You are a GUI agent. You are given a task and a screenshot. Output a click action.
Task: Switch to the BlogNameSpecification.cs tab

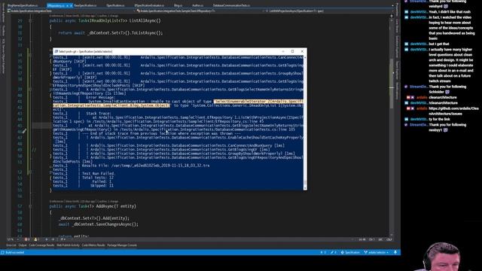click(23, 5)
